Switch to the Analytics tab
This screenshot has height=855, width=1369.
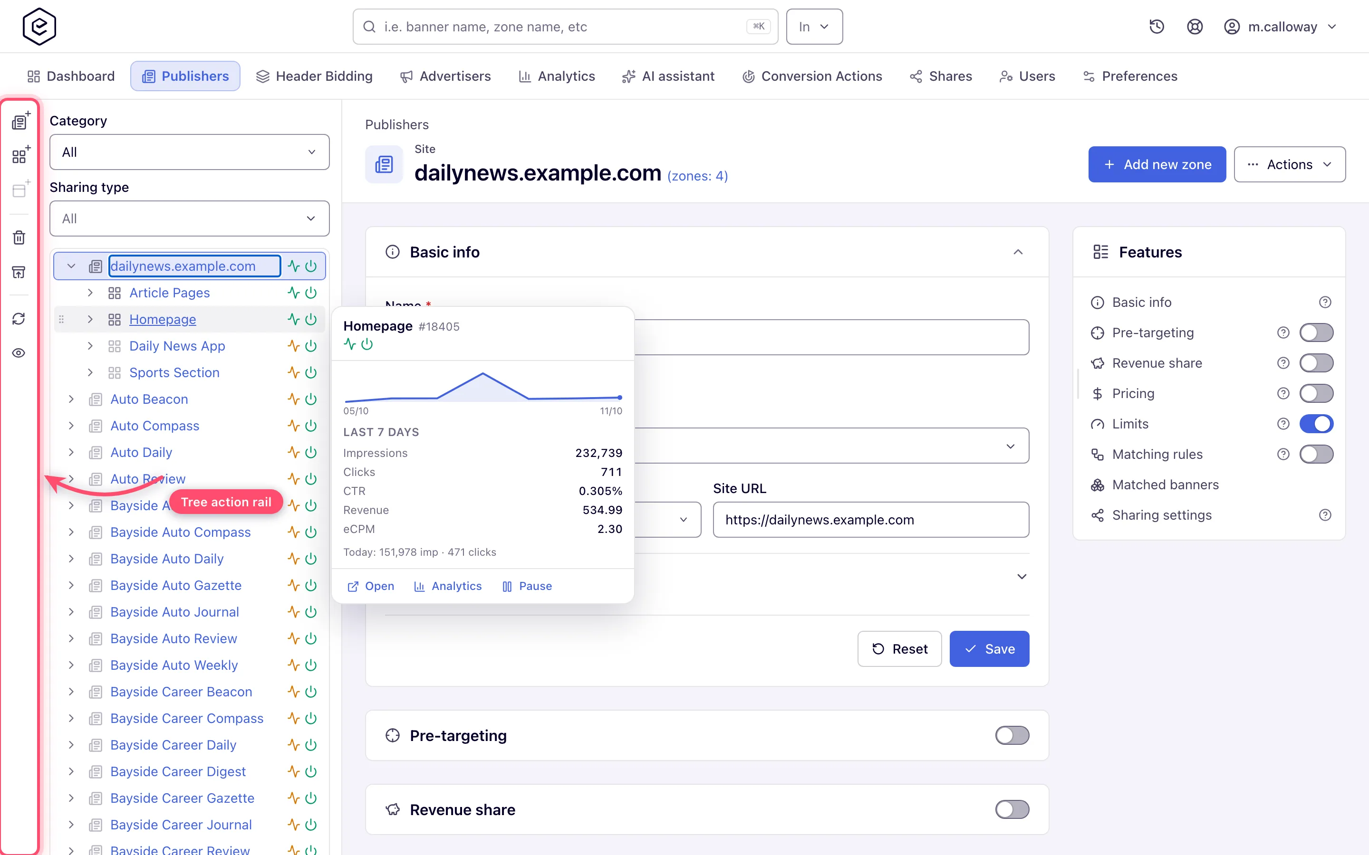(x=557, y=76)
